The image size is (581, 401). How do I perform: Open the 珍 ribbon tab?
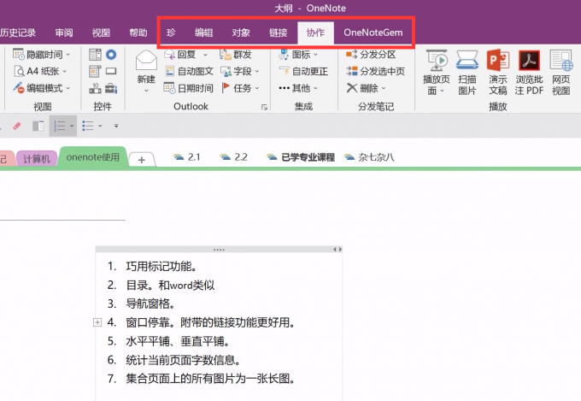(171, 32)
